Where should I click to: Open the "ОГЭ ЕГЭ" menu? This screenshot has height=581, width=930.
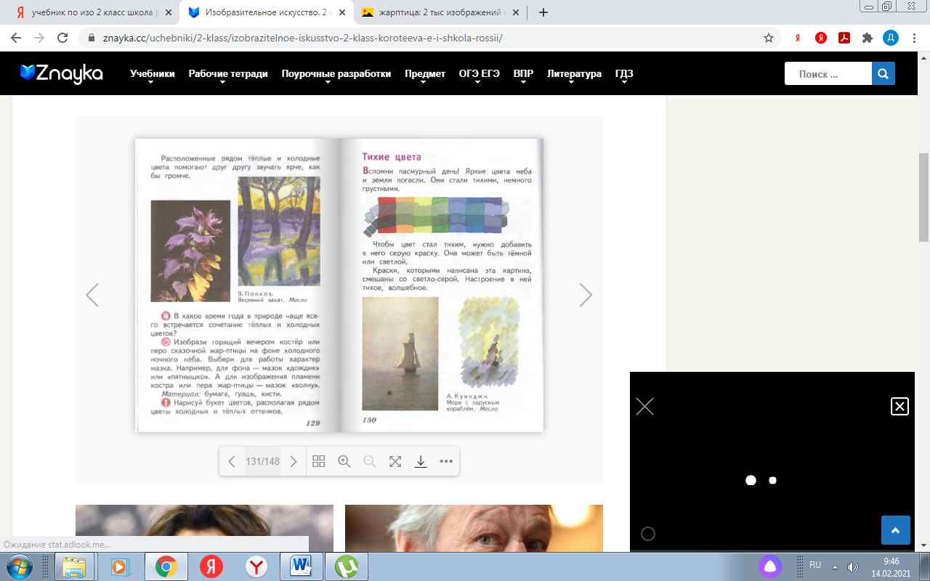click(x=480, y=74)
